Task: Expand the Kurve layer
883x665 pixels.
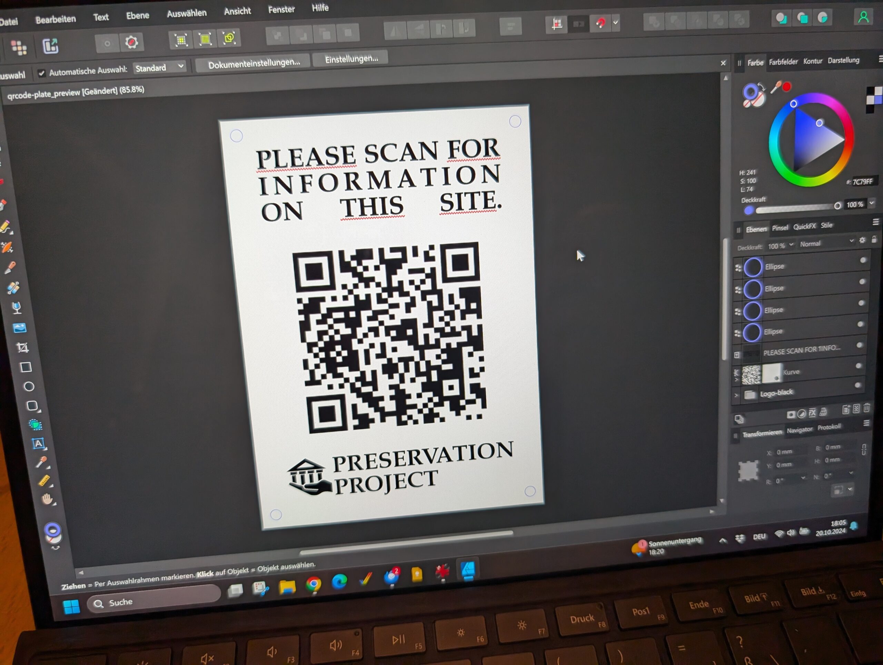Action: point(736,380)
